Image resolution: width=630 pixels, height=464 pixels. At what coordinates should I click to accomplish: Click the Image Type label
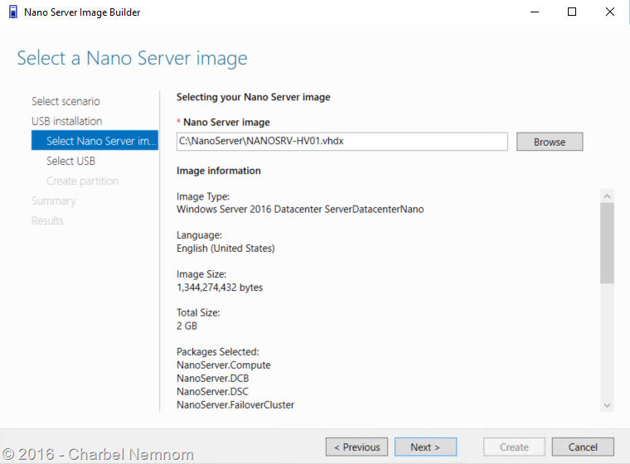203,196
